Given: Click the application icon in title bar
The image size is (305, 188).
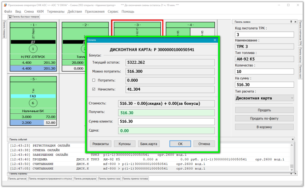Looking at the screenshot, I should 5,5.
